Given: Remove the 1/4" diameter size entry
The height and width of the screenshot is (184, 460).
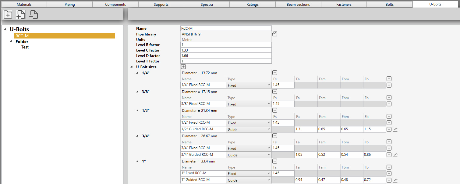Looking at the screenshot, I should (x=275, y=73).
